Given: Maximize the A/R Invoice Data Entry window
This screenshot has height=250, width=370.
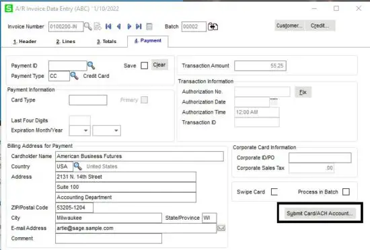Looking at the screenshot, I should (x=336, y=9).
